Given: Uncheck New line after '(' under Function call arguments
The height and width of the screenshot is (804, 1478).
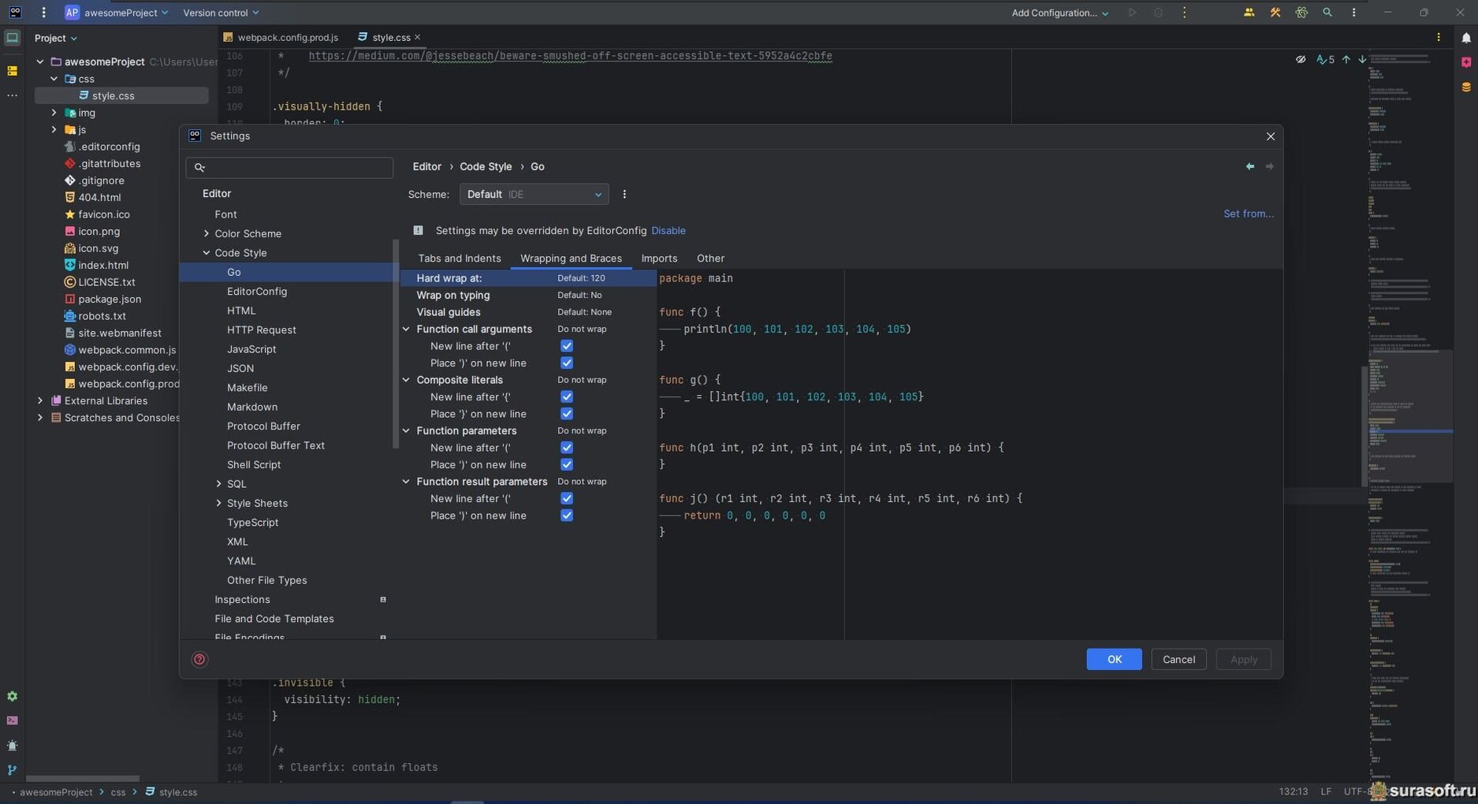Looking at the screenshot, I should tap(566, 346).
